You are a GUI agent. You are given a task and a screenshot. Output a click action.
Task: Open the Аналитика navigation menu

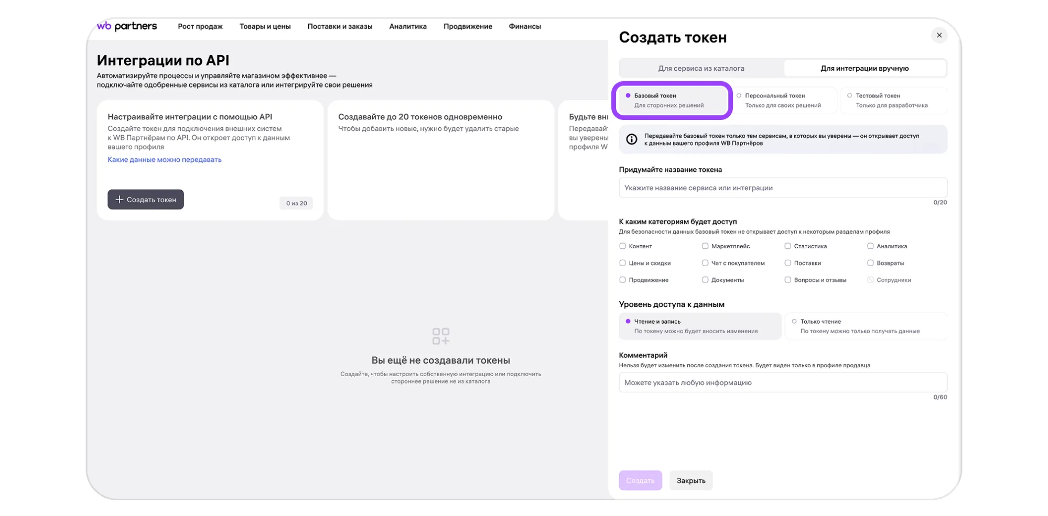point(407,26)
